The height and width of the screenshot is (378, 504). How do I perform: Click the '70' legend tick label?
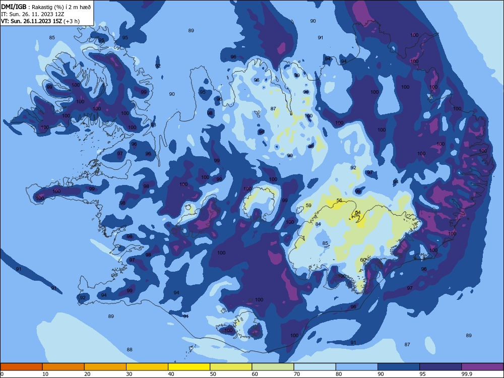(x=297, y=374)
